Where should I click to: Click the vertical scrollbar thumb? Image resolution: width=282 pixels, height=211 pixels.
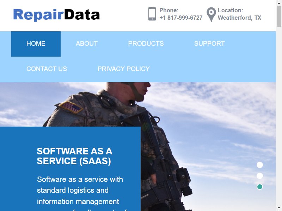coord(279,16)
